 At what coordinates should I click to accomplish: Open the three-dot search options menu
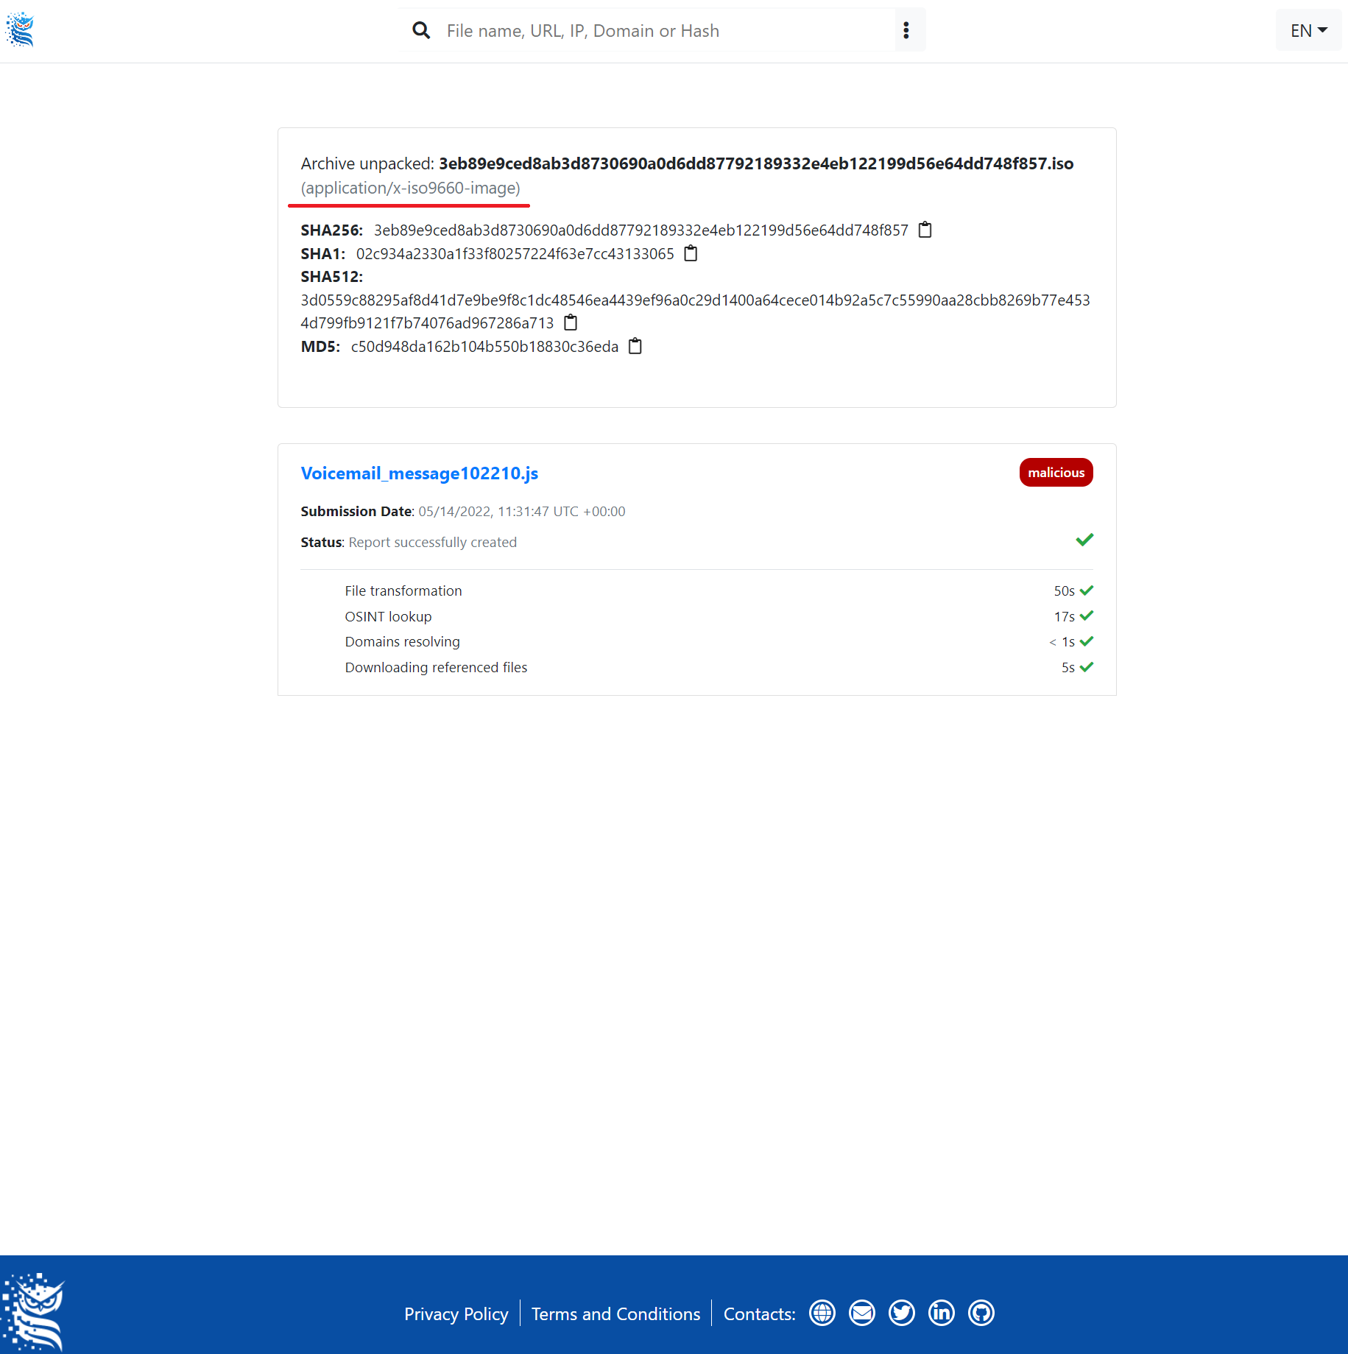(906, 30)
